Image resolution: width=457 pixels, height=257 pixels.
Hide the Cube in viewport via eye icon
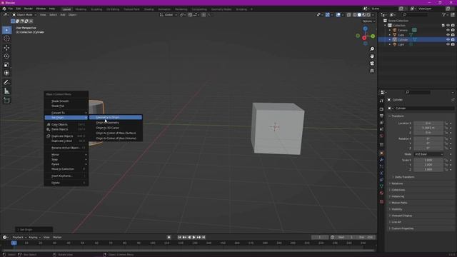[448, 35]
